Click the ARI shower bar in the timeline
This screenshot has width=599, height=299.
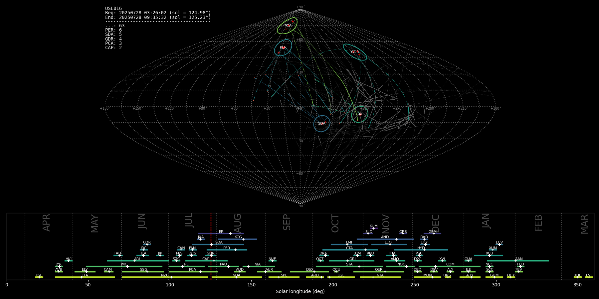coord(138,261)
